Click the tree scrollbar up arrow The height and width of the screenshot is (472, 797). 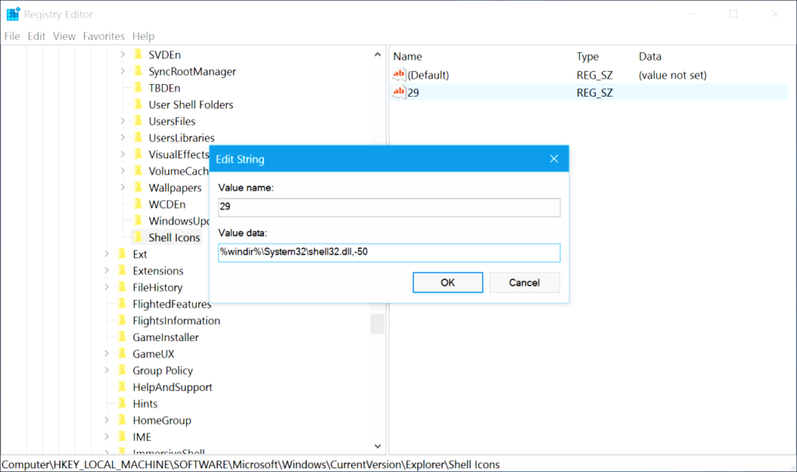pyautogui.click(x=377, y=55)
